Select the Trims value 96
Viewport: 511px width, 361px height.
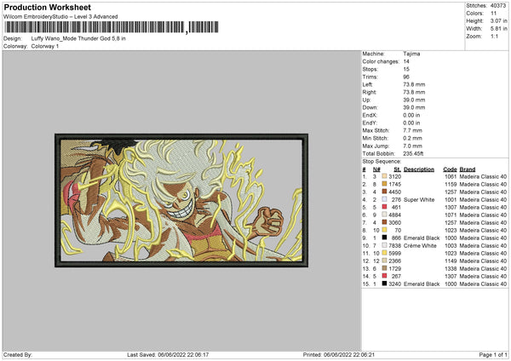click(406, 77)
